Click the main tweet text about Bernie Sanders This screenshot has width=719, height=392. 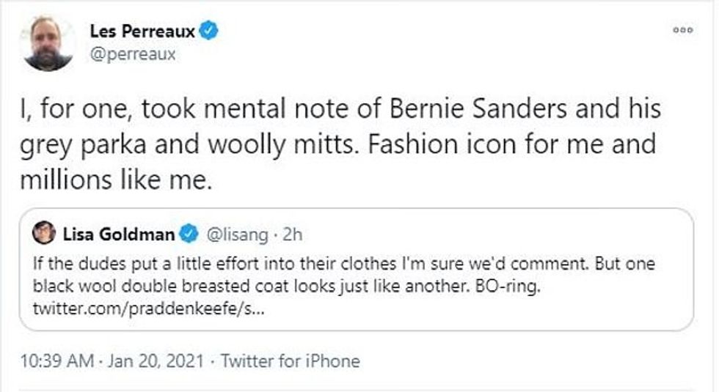[337, 110]
